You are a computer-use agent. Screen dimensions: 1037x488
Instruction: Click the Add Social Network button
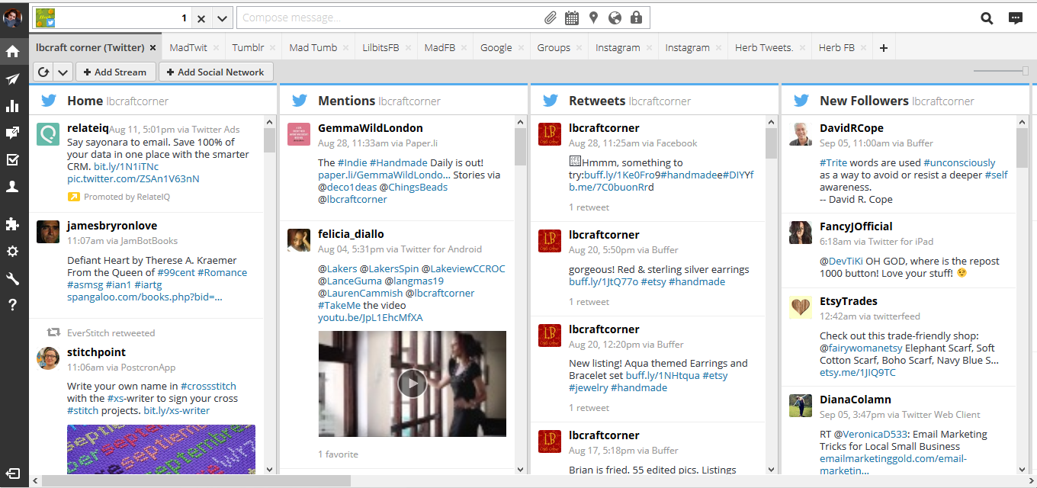tap(216, 72)
